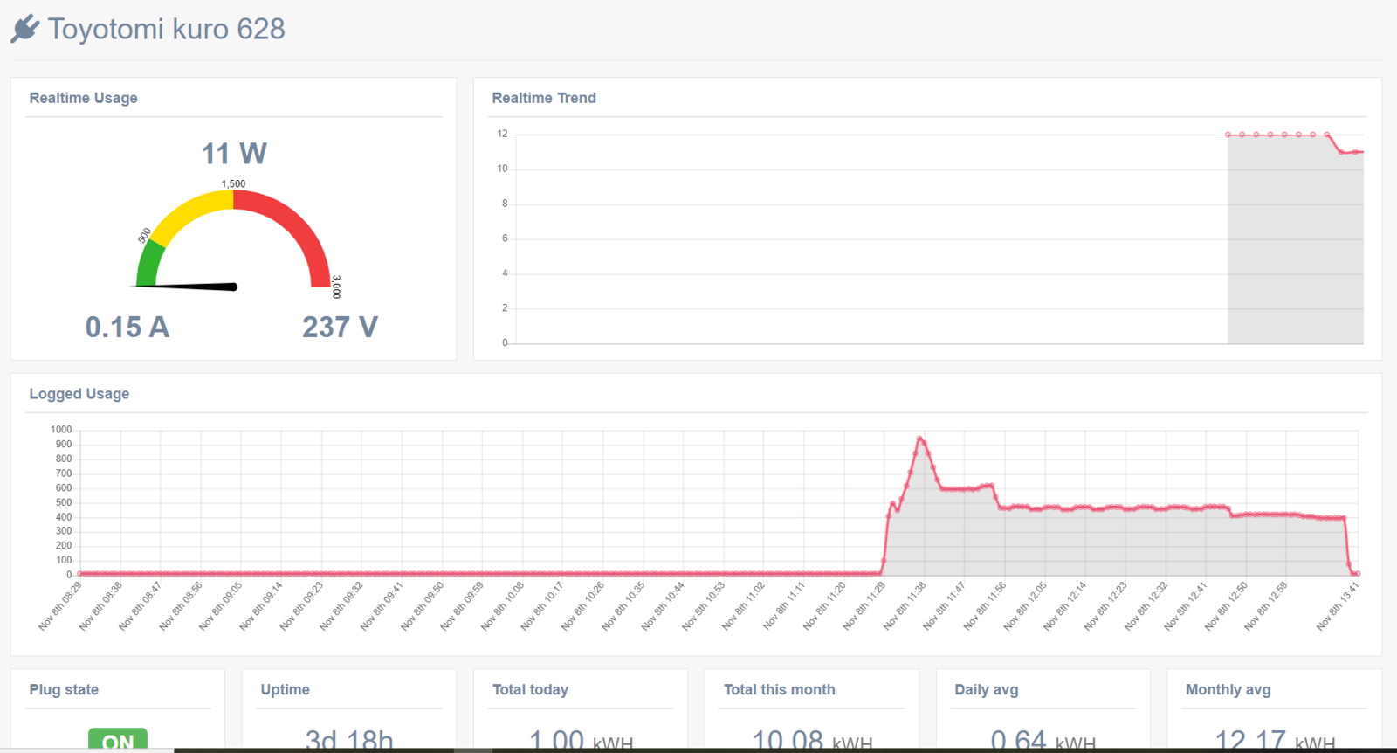Click the plug icon beside Toyotomi kuro 628
1397x753 pixels.
25,28
